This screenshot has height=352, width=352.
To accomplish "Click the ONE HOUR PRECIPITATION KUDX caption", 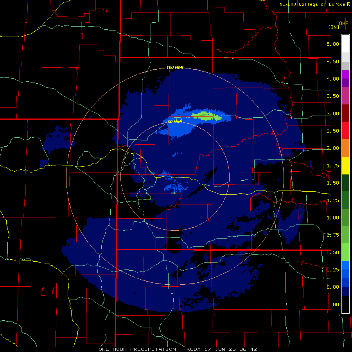I will tap(178, 349).
